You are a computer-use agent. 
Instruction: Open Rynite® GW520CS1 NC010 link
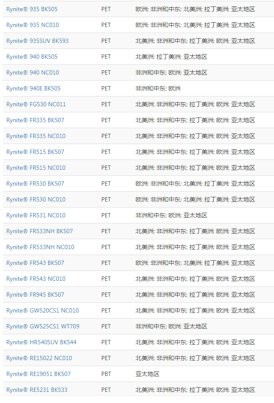tap(42, 311)
